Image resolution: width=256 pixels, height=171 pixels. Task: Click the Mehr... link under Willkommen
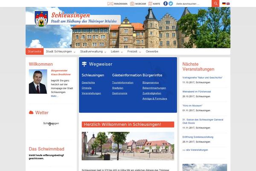pos(55,96)
